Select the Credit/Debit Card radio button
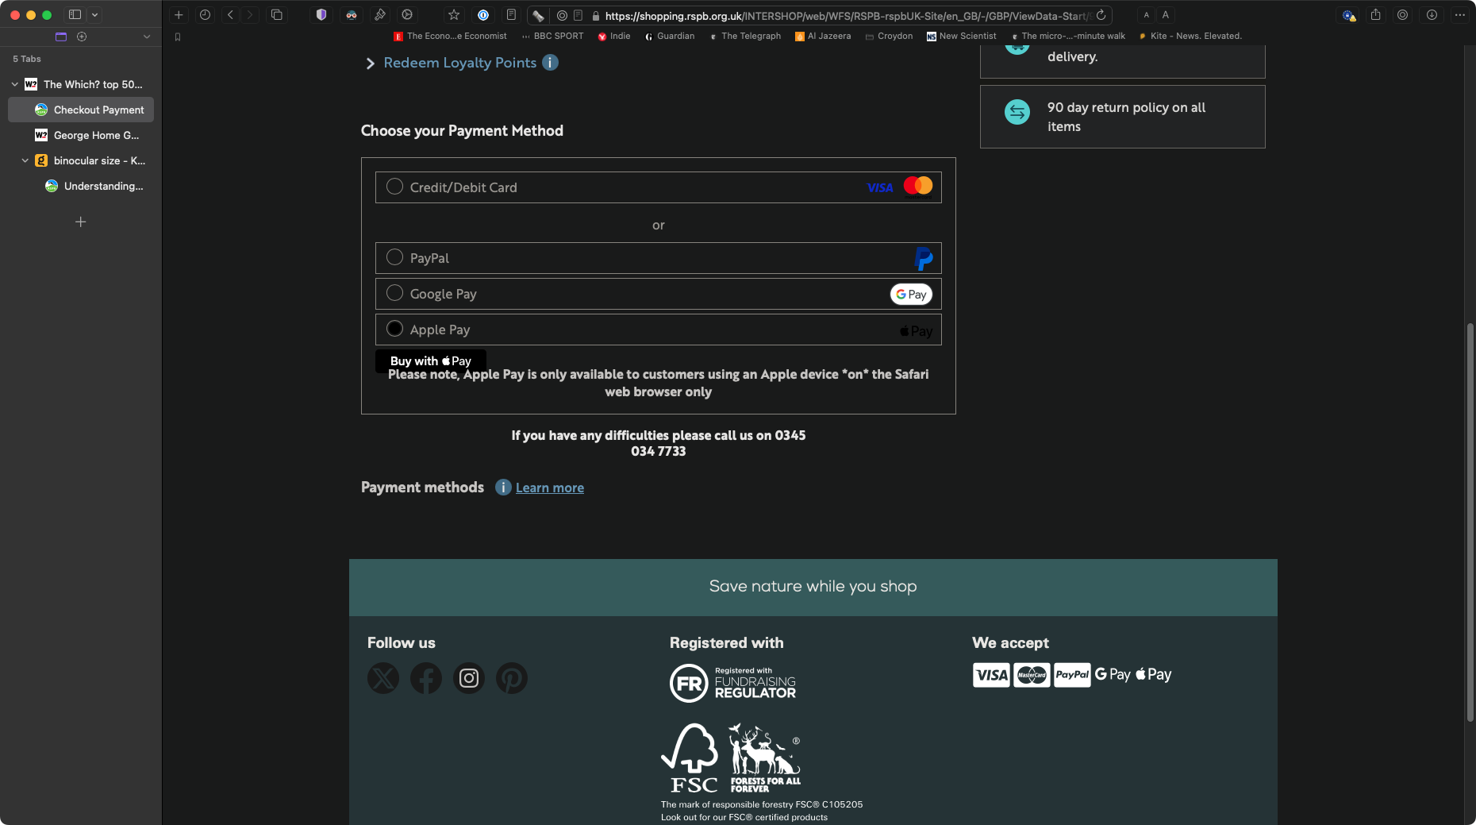The image size is (1476, 825). [x=394, y=187]
